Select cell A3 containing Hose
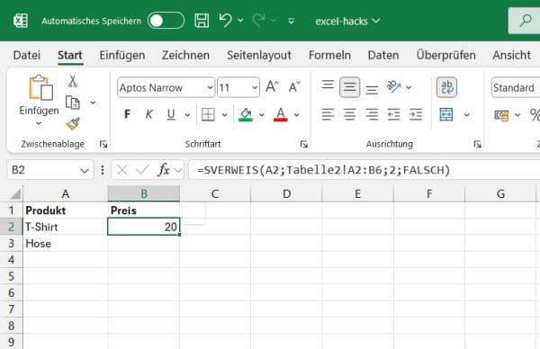Viewport: 540px width, 349px height. pyautogui.click(x=66, y=244)
